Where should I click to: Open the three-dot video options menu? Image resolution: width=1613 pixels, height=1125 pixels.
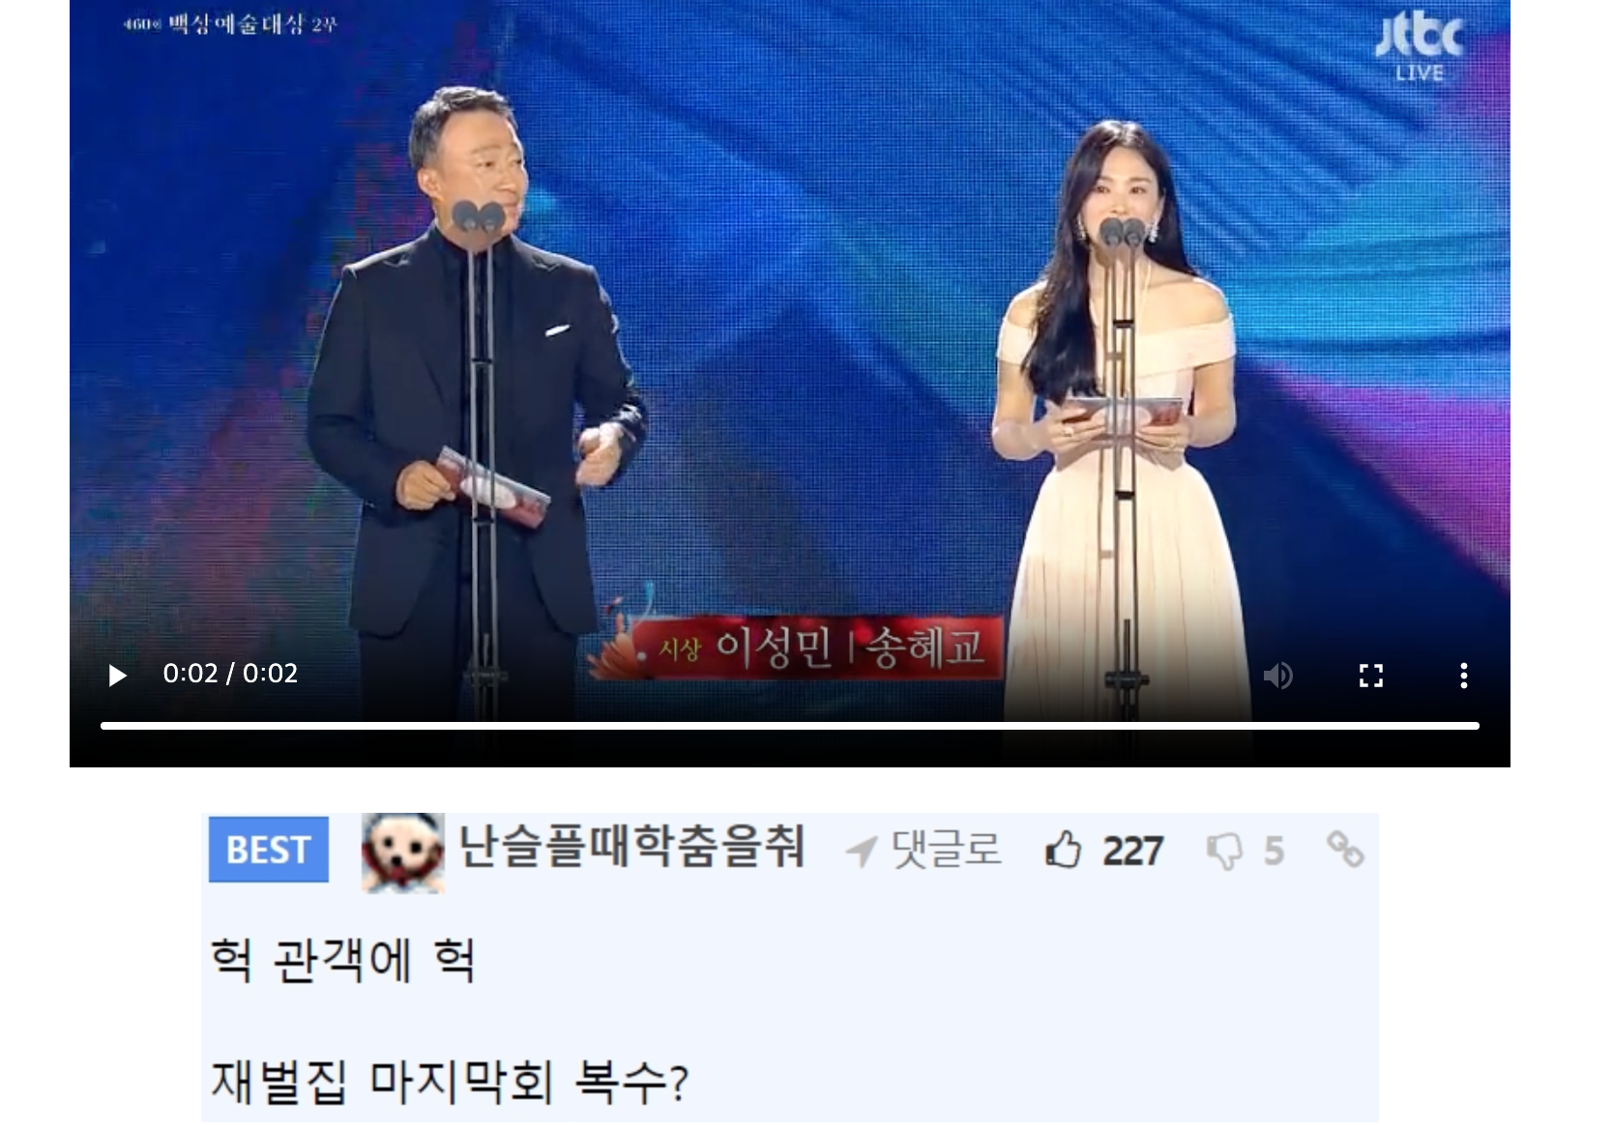[1463, 676]
